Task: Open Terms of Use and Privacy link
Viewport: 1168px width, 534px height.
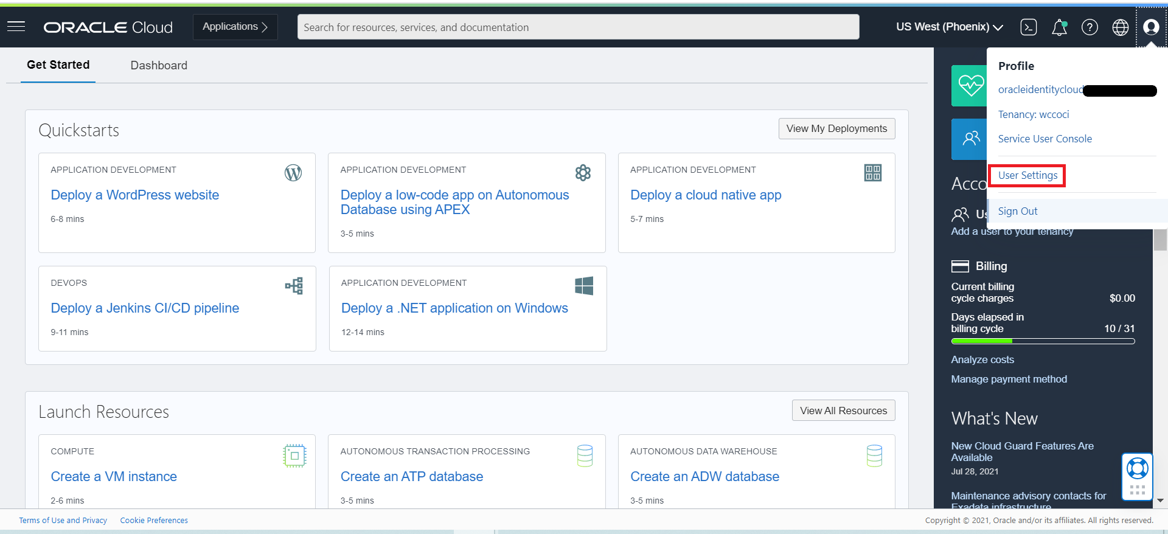Action: click(63, 521)
